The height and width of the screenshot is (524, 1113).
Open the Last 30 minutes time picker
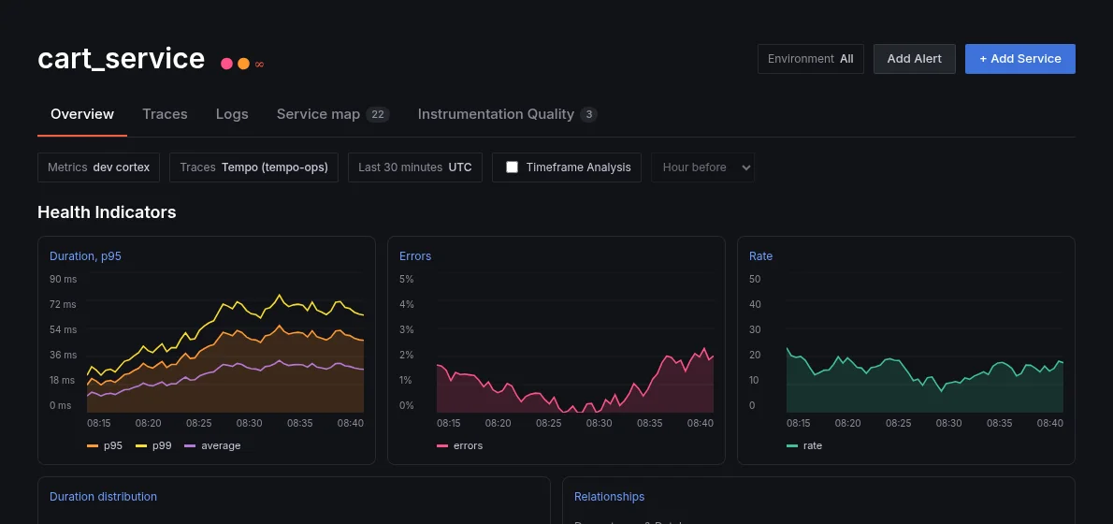tap(415, 167)
